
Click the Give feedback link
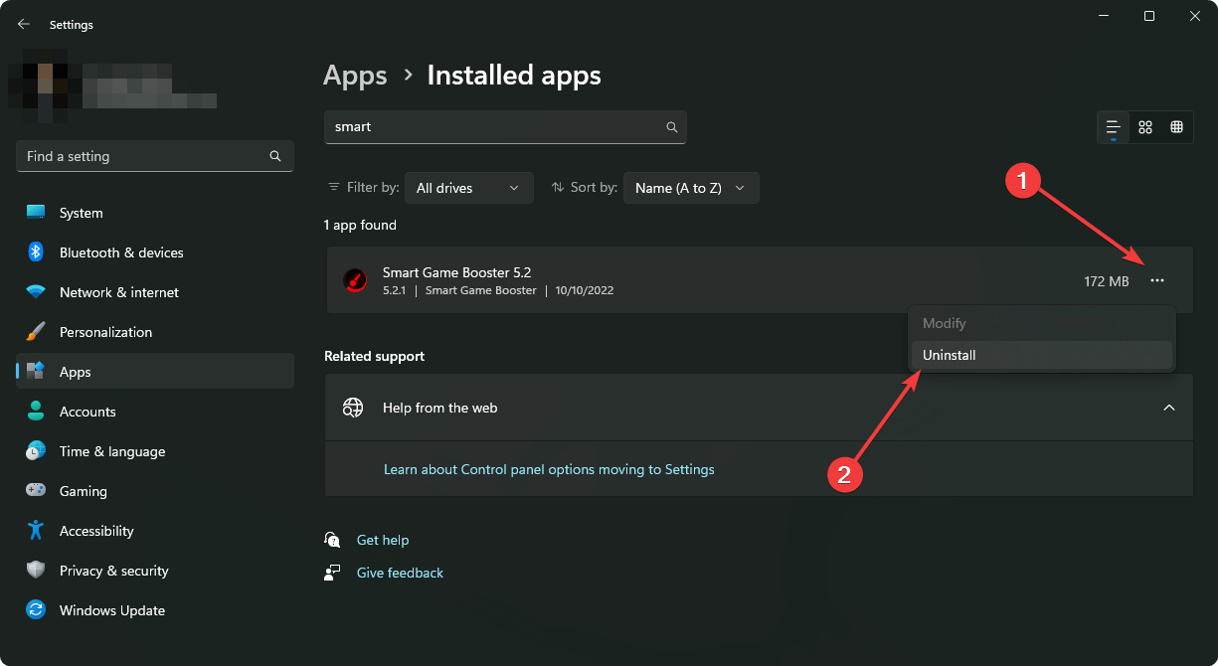pyautogui.click(x=399, y=572)
